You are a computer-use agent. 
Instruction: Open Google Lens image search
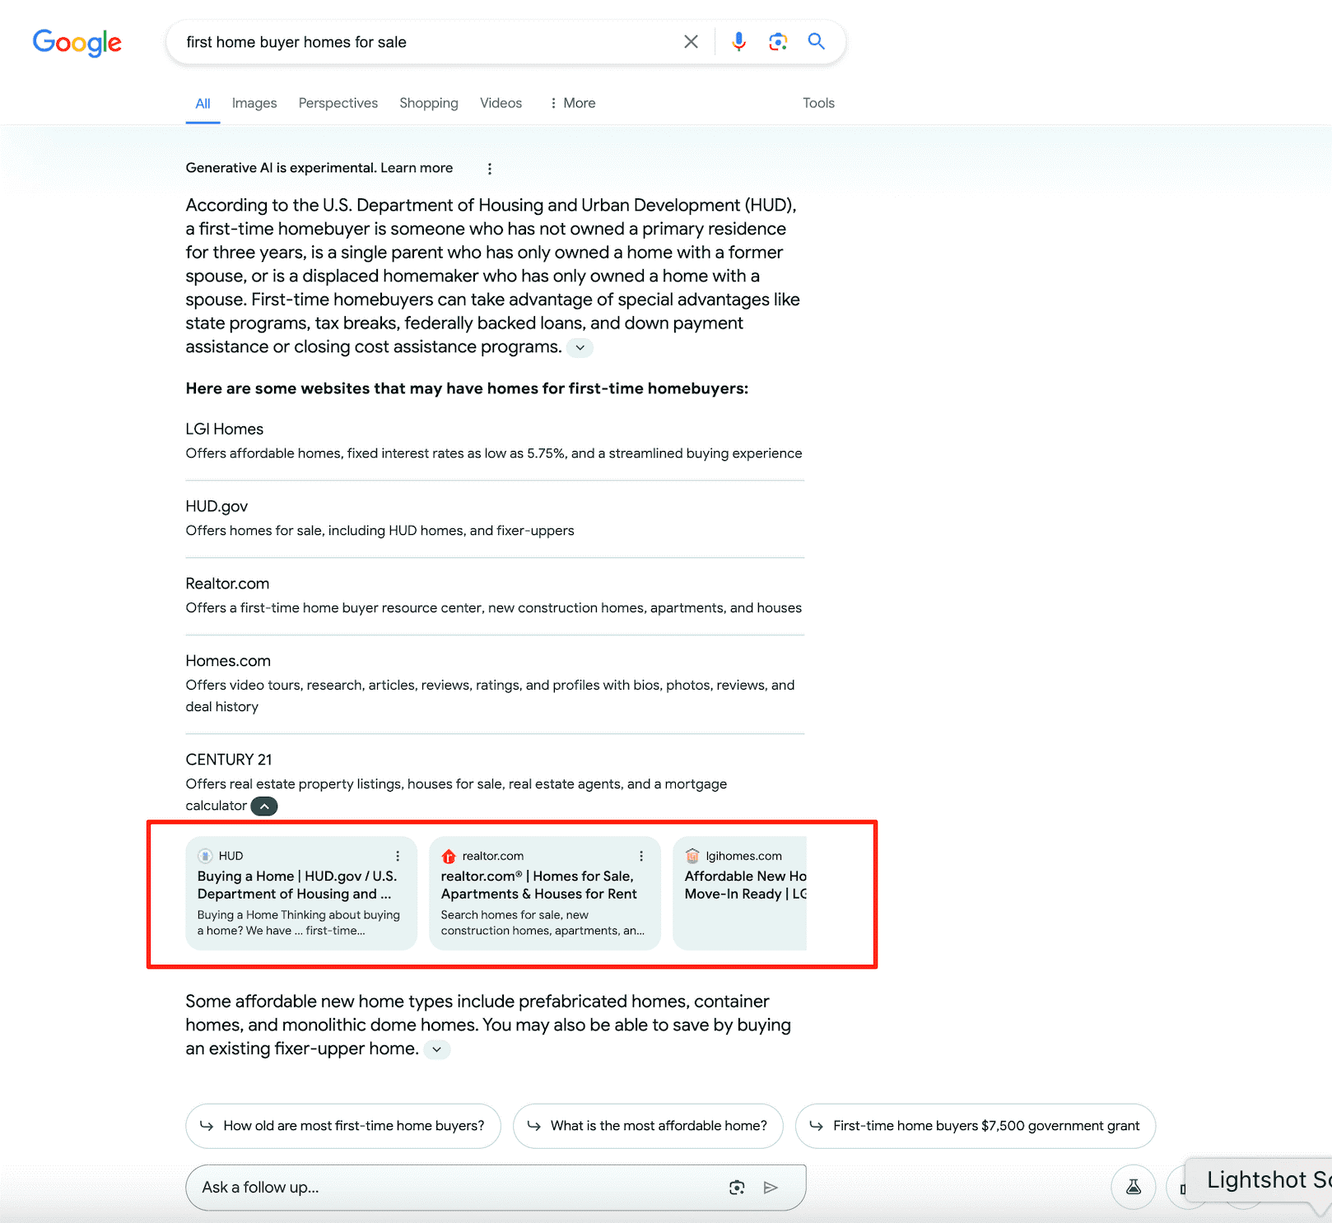778,42
